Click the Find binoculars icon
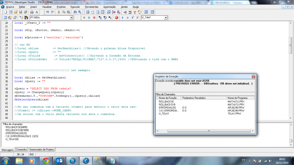The image size is (294, 165). 75,12
